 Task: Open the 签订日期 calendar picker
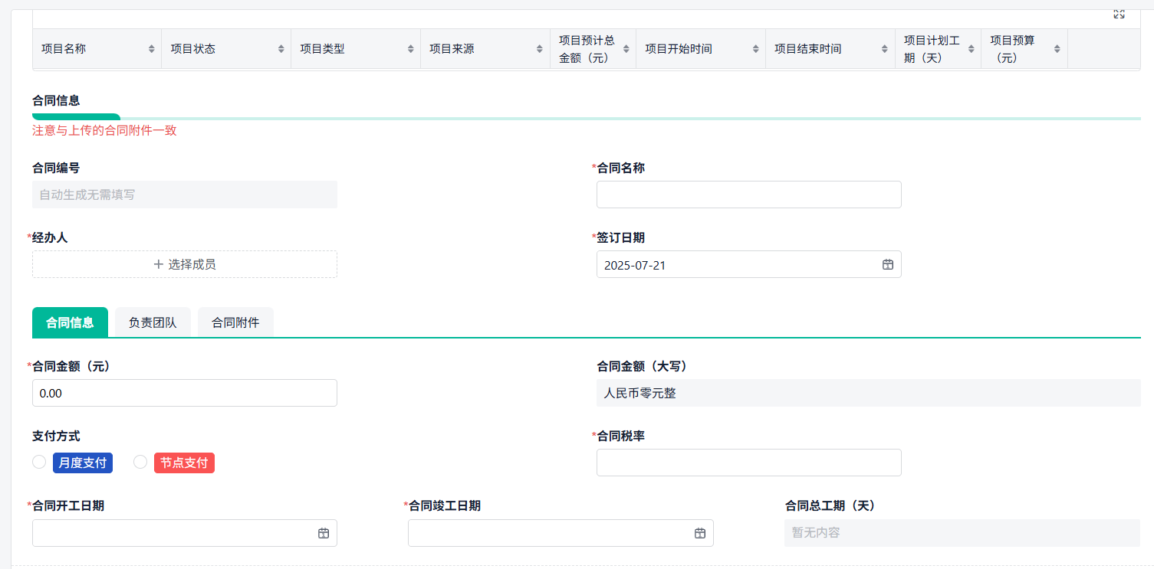click(x=888, y=264)
